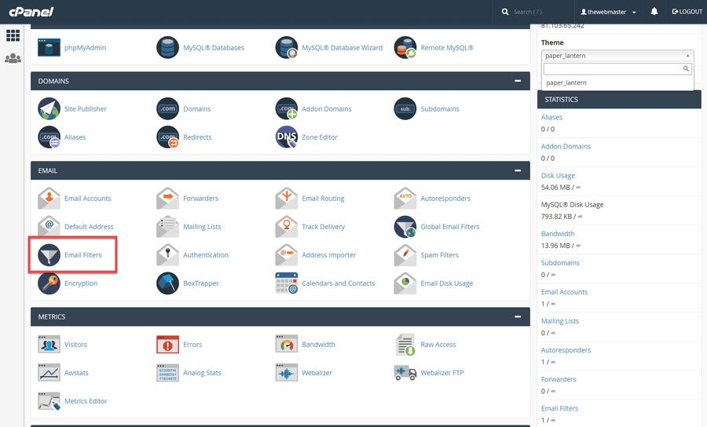707x427 pixels.
Task: Log out using the LOGOUT button
Action: (687, 12)
